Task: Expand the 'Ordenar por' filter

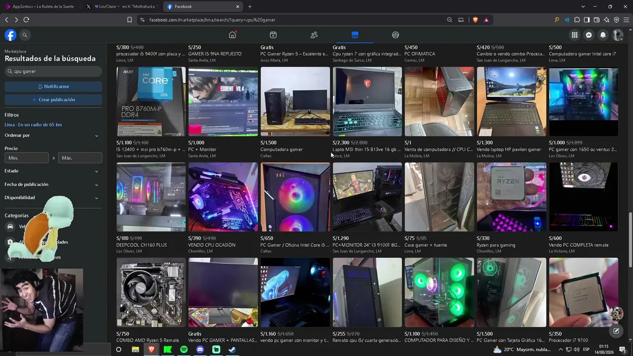Action: pyautogui.click(x=51, y=135)
